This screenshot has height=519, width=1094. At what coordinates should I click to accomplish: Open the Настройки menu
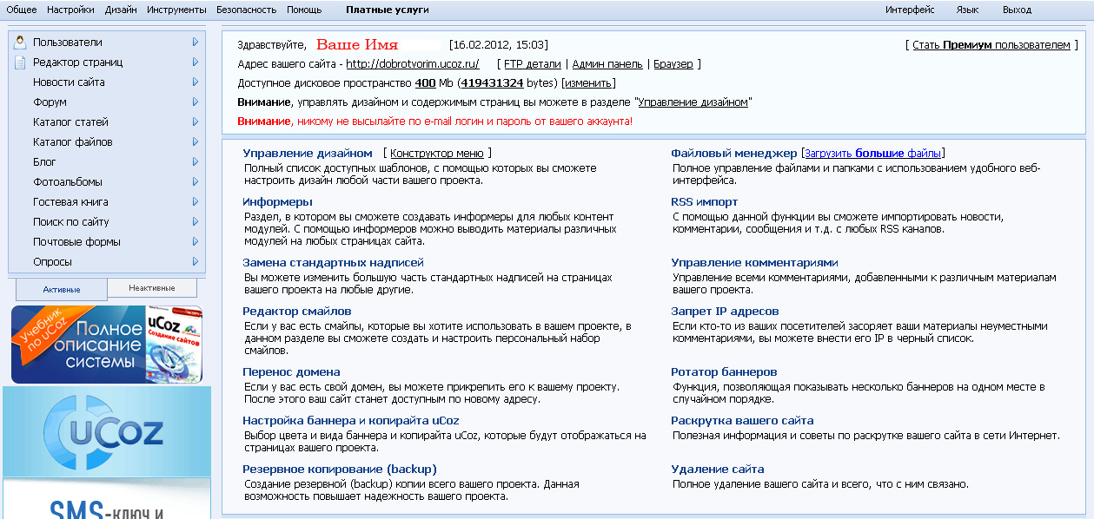[71, 10]
